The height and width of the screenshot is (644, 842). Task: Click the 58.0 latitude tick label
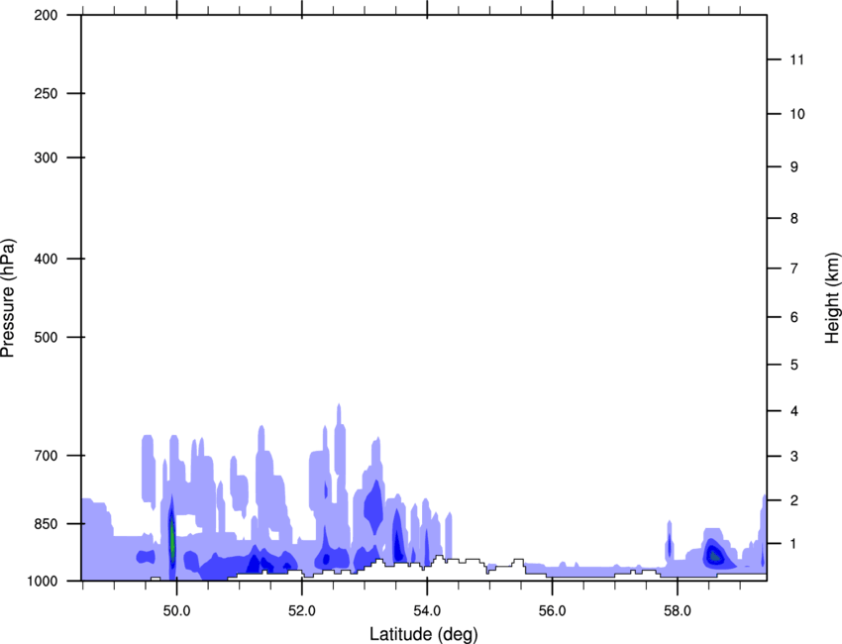[x=678, y=611]
